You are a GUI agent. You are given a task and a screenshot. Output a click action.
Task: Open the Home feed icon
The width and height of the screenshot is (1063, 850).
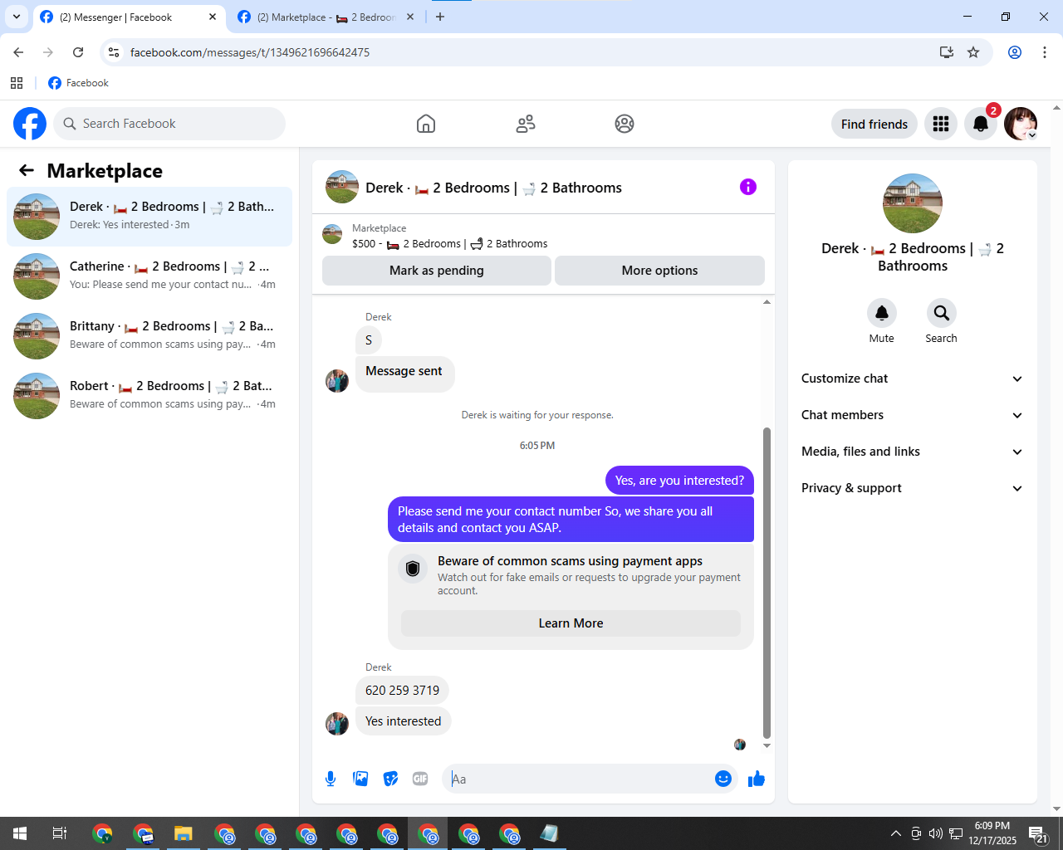[426, 124]
